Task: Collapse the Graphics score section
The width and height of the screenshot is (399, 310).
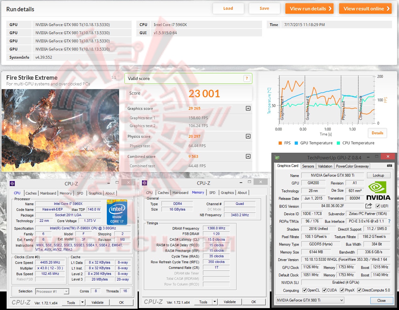Action: [x=248, y=108]
